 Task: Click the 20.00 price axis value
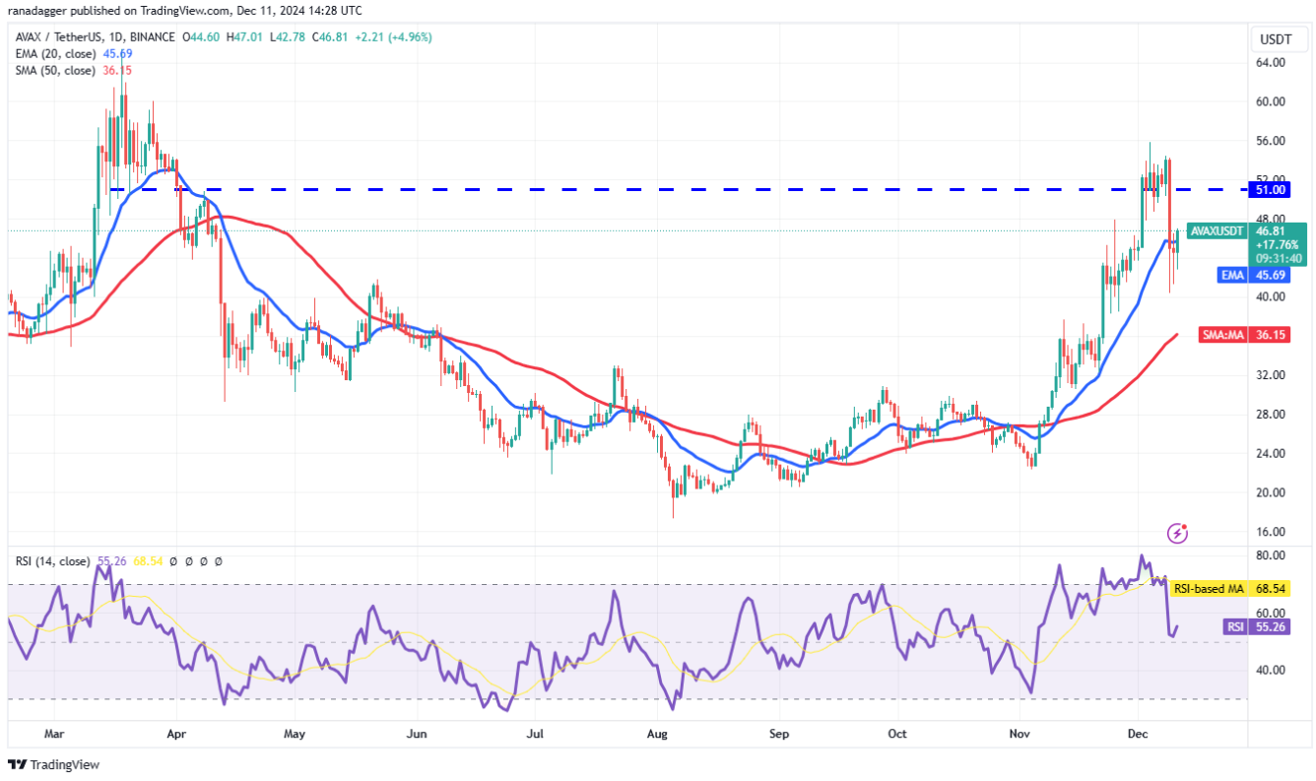(1271, 492)
